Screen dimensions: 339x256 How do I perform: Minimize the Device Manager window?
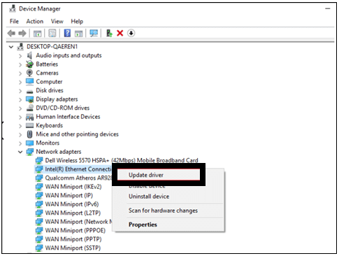pyautogui.click(x=328, y=8)
